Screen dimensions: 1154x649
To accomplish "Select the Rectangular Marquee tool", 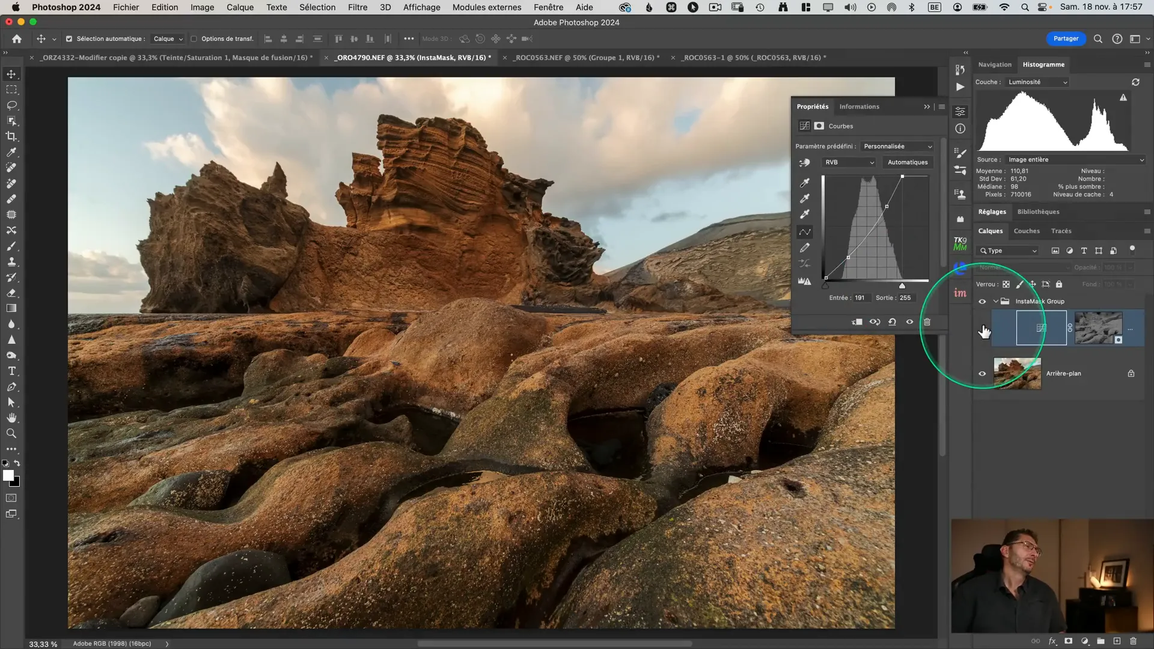I will tap(11, 90).
